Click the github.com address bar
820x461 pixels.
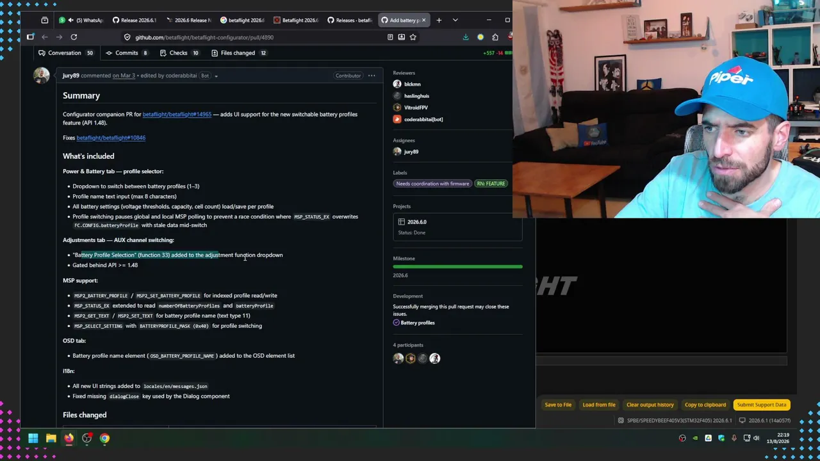click(x=256, y=37)
